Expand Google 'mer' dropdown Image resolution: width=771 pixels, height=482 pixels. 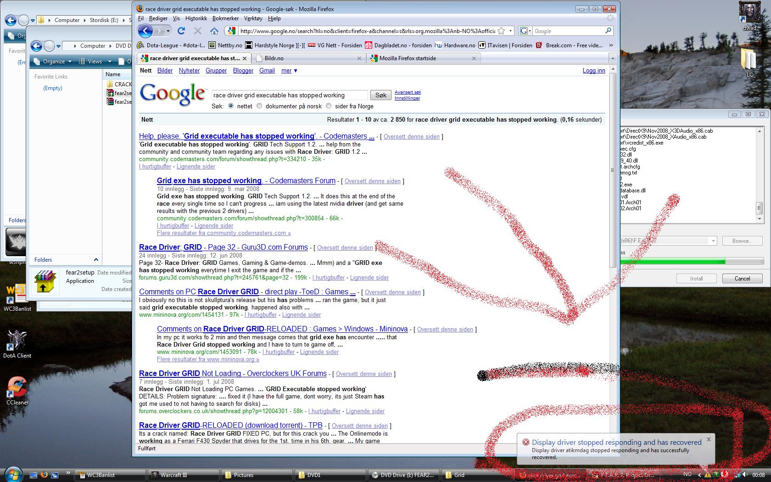[x=290, y=70]
